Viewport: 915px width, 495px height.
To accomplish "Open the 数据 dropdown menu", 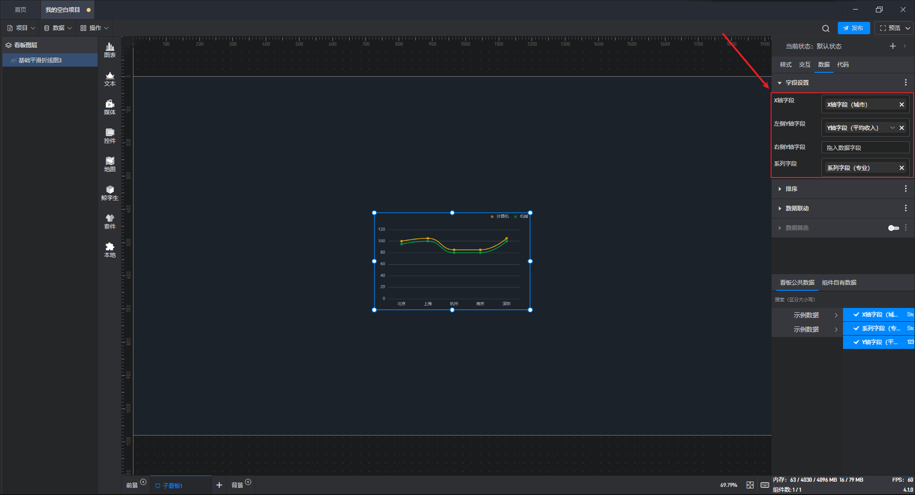I will click(x=58, y=28).
